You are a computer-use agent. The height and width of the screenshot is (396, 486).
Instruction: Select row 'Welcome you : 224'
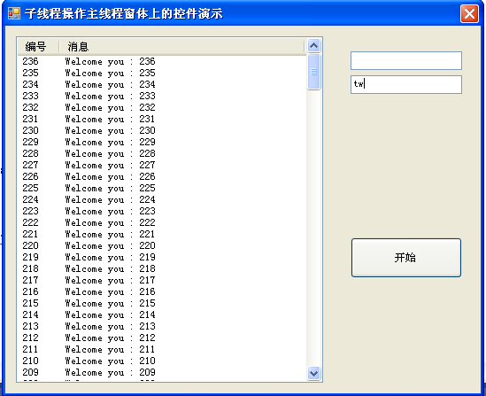162,199
